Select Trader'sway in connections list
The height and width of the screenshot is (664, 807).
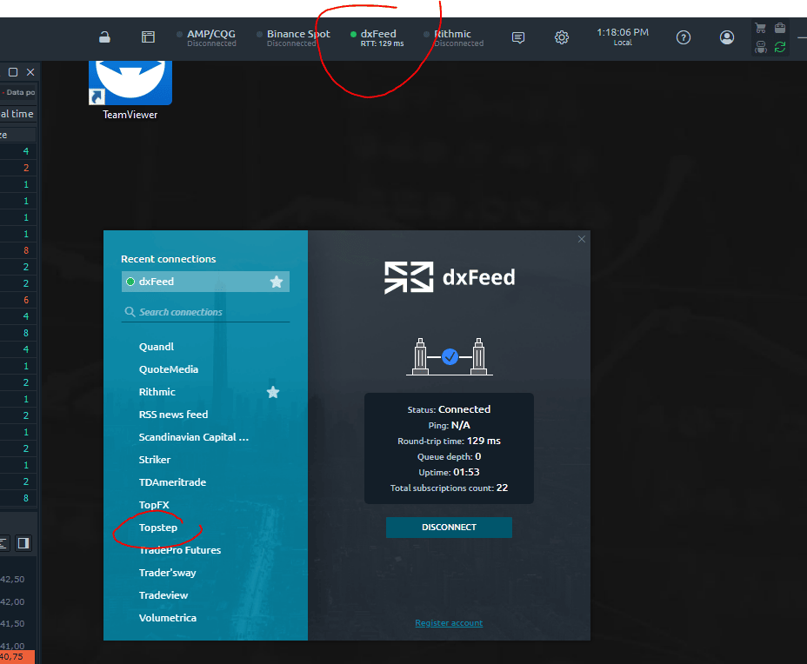tap(167, 573)
